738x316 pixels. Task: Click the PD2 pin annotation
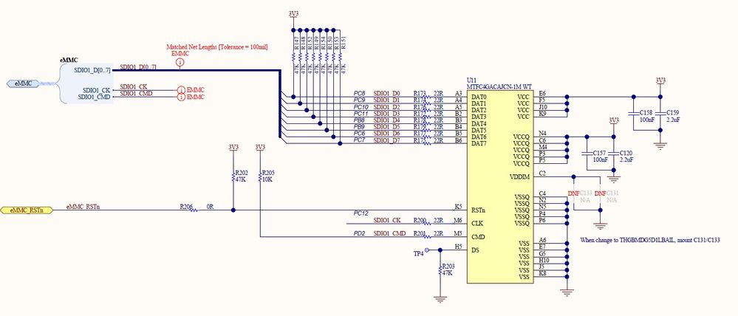pos(360,233)
